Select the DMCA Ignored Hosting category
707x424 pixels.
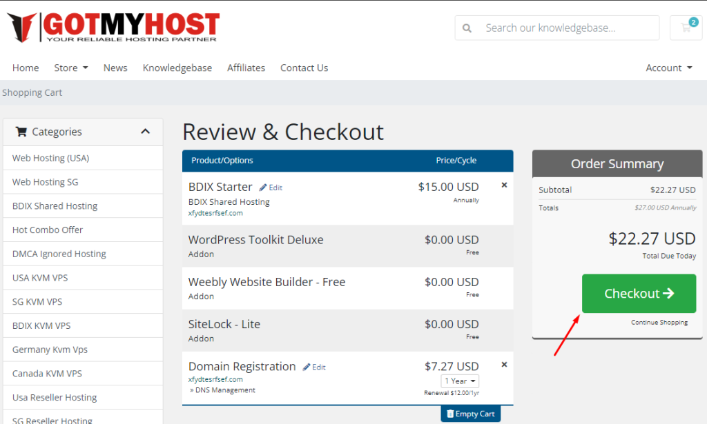point(59,254)
